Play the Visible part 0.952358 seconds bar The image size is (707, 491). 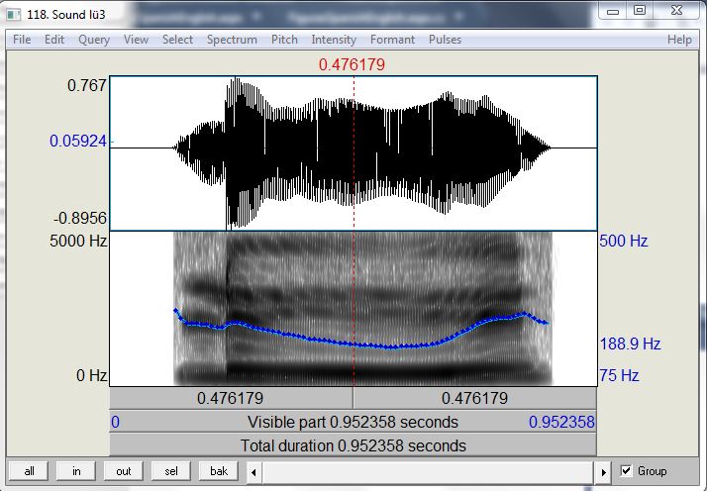click(353, 422)
